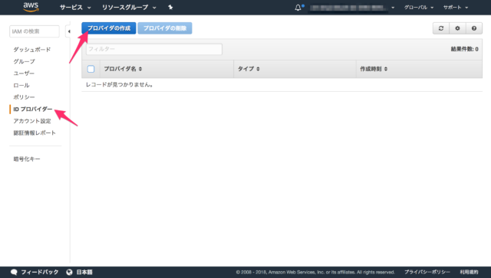The width and height of the screenshot is (491, 278).
Task: Click the レコードが見つかりません。 message
Action: 120,85
